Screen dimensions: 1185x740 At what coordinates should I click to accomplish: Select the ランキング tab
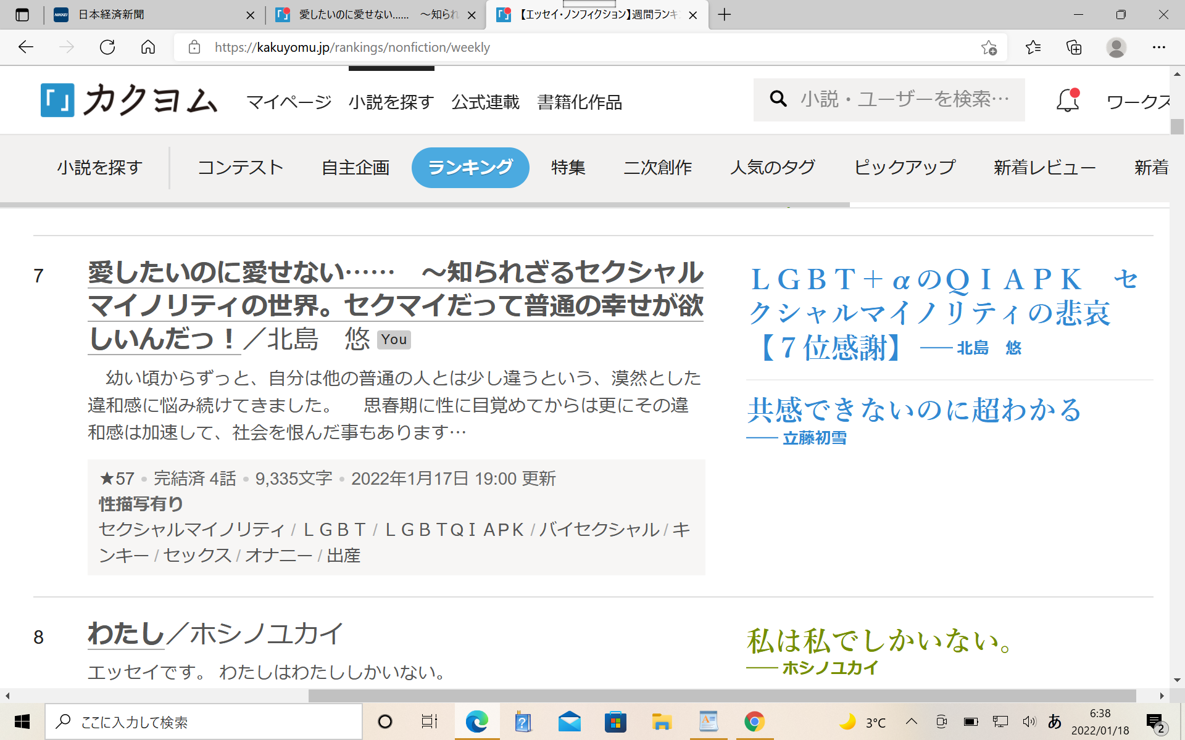(x=470, y=167)
